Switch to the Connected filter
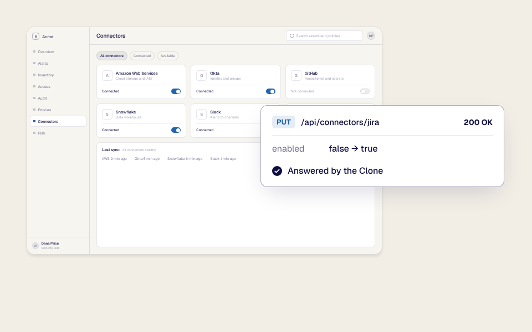The image size is (532, 332). point(142,56)
